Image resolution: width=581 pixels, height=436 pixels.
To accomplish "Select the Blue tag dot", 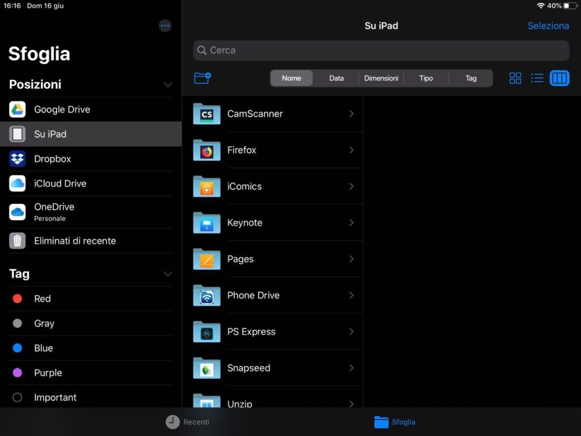I will tap(18, 348).
